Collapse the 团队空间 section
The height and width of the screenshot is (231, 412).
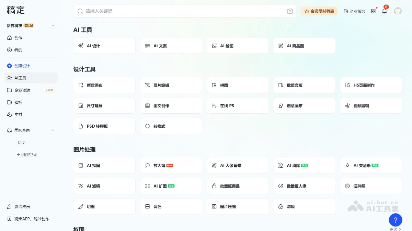53,130
